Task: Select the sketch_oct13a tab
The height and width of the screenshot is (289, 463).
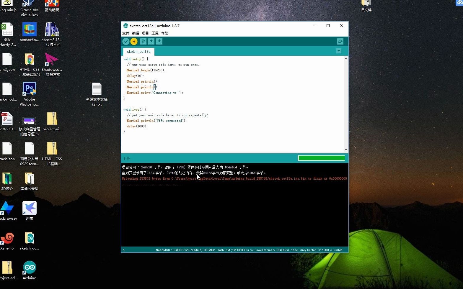Action: tap(139, 52)
